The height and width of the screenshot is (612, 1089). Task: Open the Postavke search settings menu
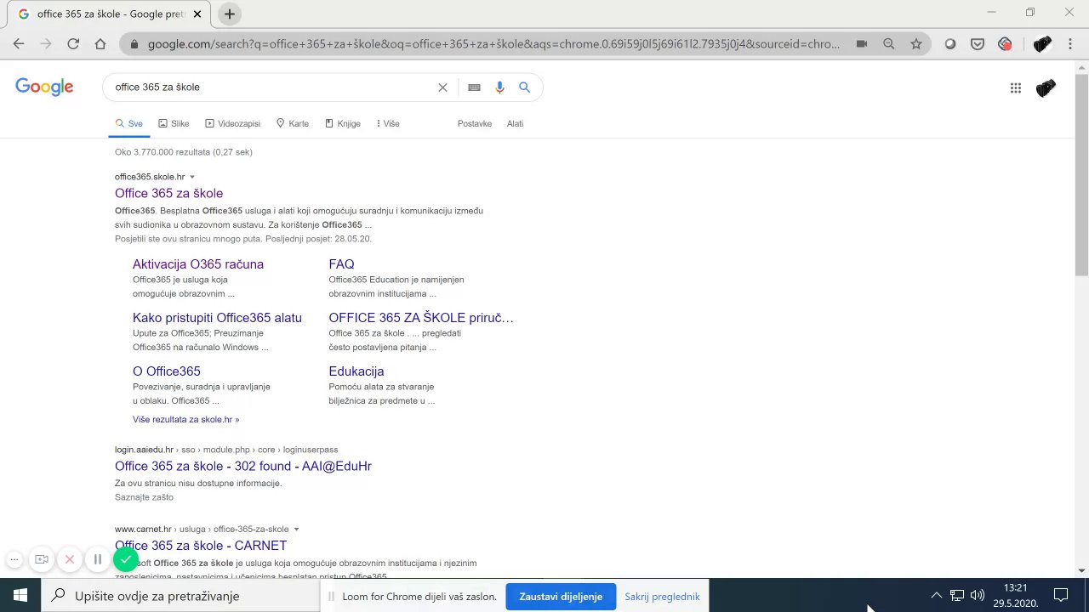tap(475, 124)
